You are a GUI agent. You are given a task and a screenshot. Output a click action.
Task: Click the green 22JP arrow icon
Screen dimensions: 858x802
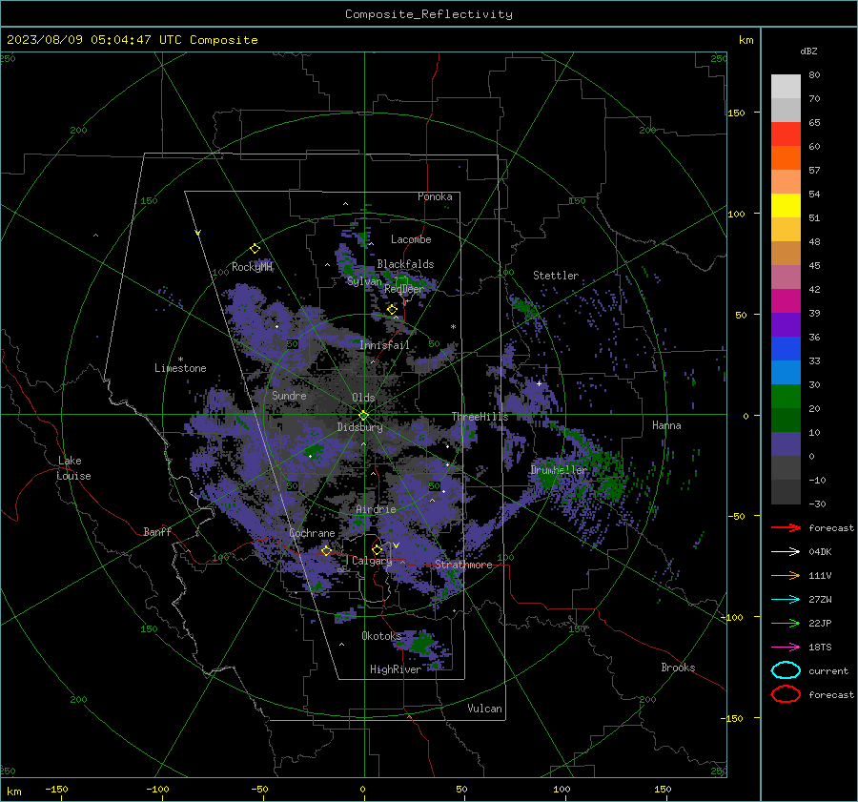[x=786, y=623]
